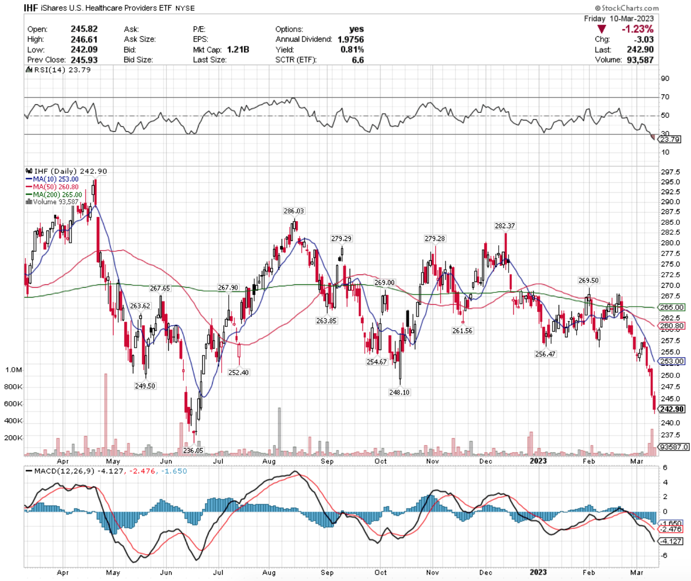Click the 242.90 last price axis tag
Image resolution: width=691 pixels, height=581 pixels.
tap(672, 410)
